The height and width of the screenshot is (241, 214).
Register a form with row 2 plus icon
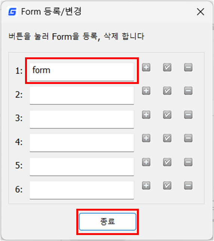146,91
